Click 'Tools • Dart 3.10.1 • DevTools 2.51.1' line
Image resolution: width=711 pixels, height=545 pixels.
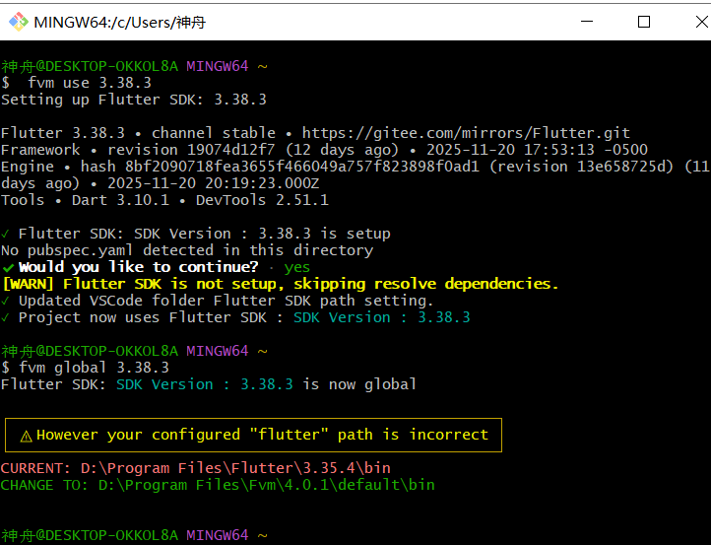(164, 200)
